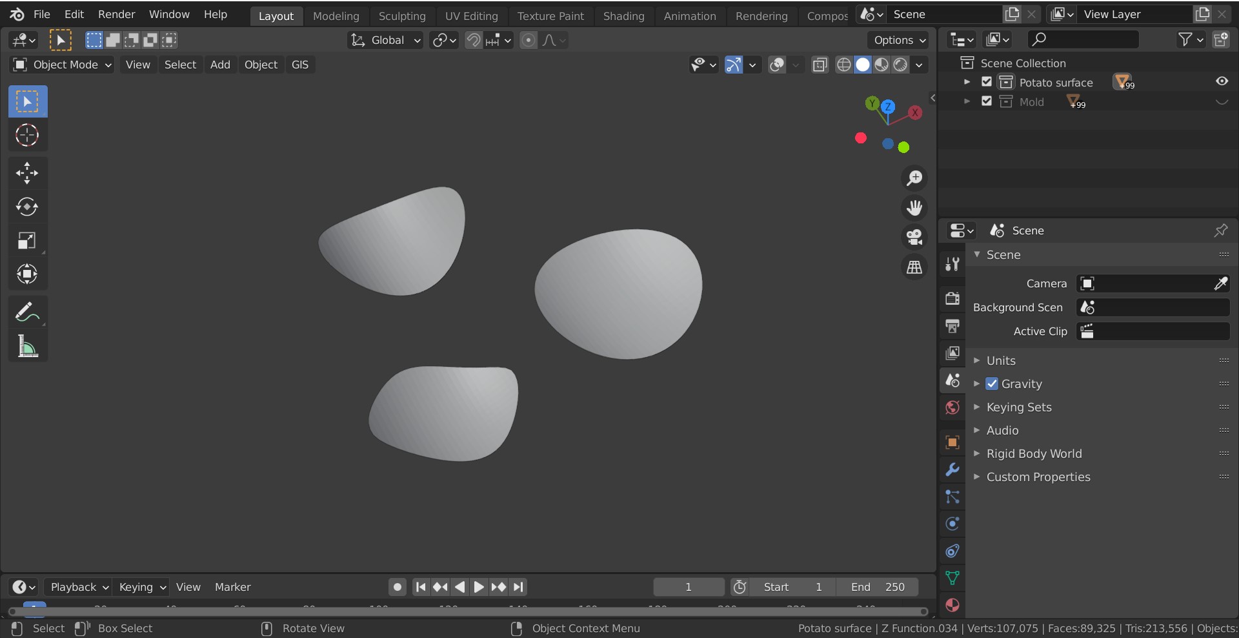The height and width of the screenshot is (638, 1239).
Task: Expand the Potato surface collection tree
Action: [x=967, y=81]
